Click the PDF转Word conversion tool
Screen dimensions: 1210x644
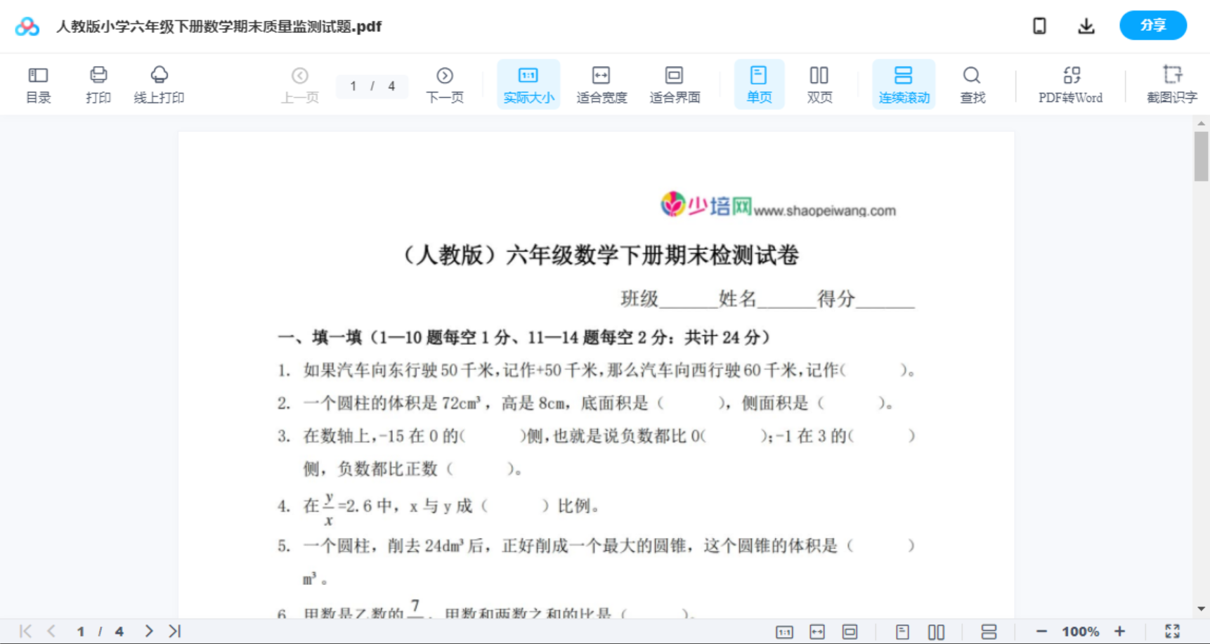coord(1070,84)
